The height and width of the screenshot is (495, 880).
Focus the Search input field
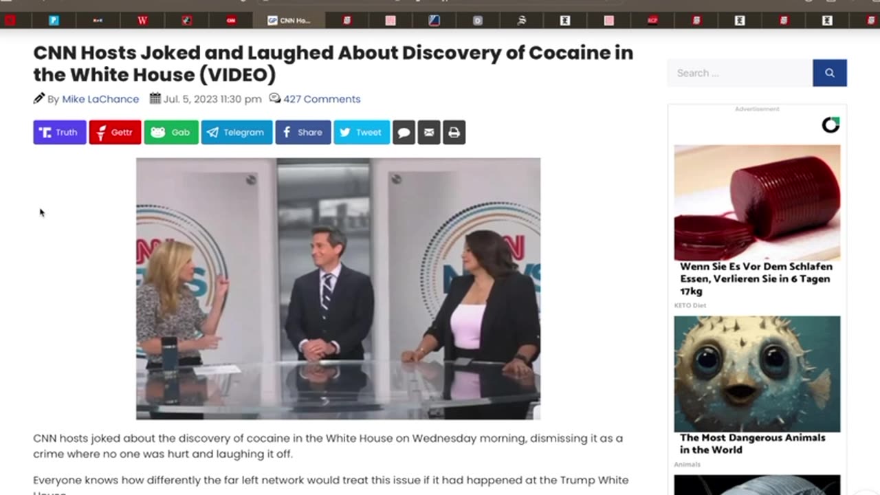click(x=740, y=73)
